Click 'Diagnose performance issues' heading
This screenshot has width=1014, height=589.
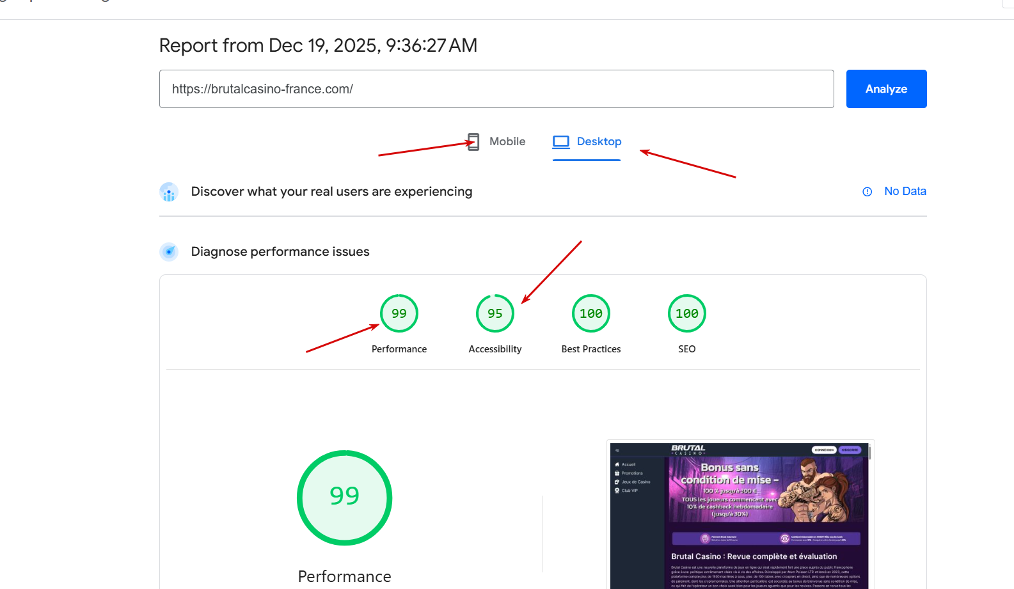280,252
